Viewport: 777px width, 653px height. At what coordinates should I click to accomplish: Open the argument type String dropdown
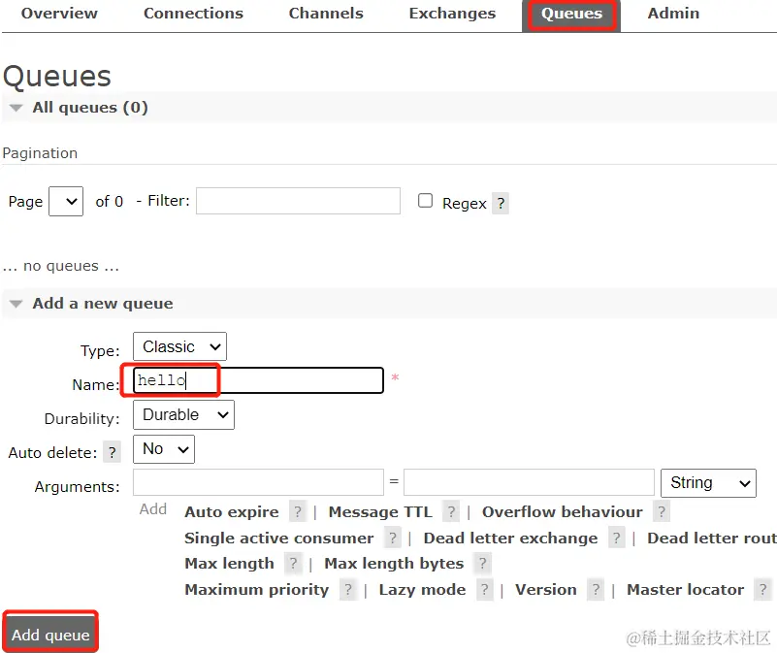[709, 483]
